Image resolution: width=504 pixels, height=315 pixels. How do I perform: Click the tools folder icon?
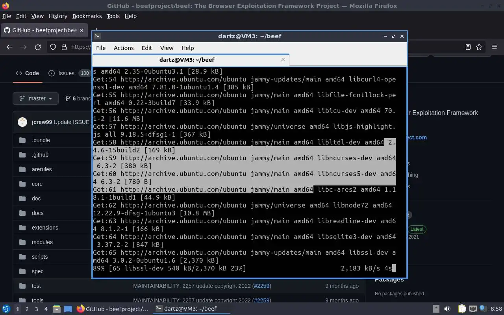[22, 300]
